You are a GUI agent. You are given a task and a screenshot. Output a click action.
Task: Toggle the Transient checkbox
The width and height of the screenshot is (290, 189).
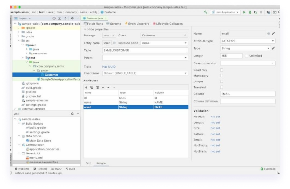coord(222,87)
